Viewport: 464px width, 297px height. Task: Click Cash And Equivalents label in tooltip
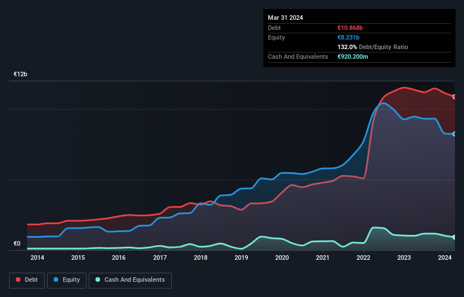(x=298, y=56)
